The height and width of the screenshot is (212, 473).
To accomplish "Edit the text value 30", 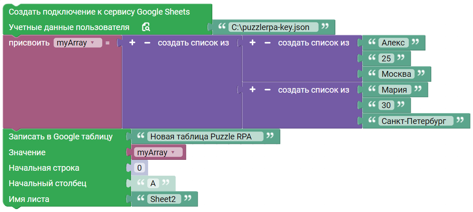I will pos(386,105).
